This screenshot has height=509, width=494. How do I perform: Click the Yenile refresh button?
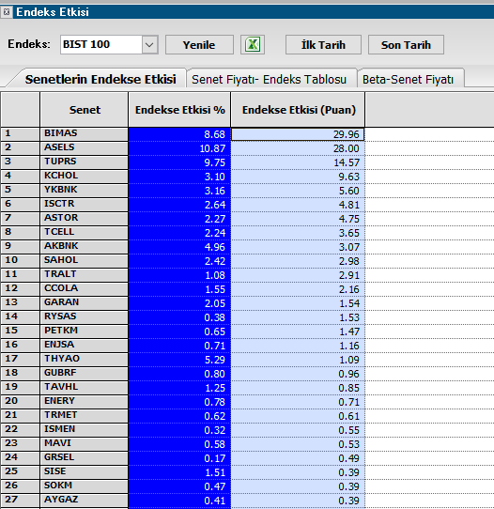coord(199,44)
